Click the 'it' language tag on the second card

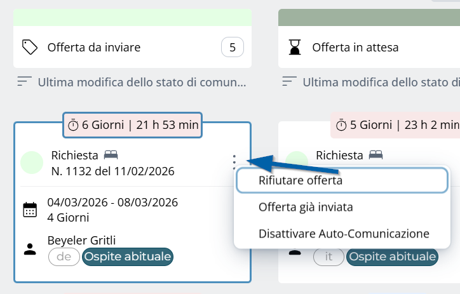pyautogui.click(x=329, y=257)
